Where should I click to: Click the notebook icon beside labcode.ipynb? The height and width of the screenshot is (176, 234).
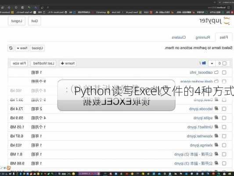(216, 109)
